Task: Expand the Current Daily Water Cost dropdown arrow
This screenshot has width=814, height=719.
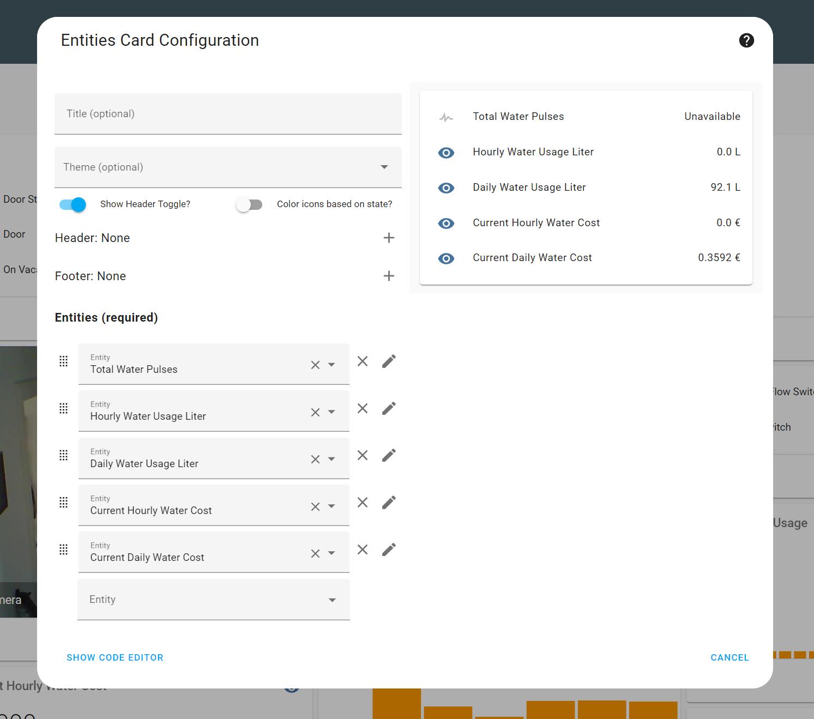Action: point(331,554)
